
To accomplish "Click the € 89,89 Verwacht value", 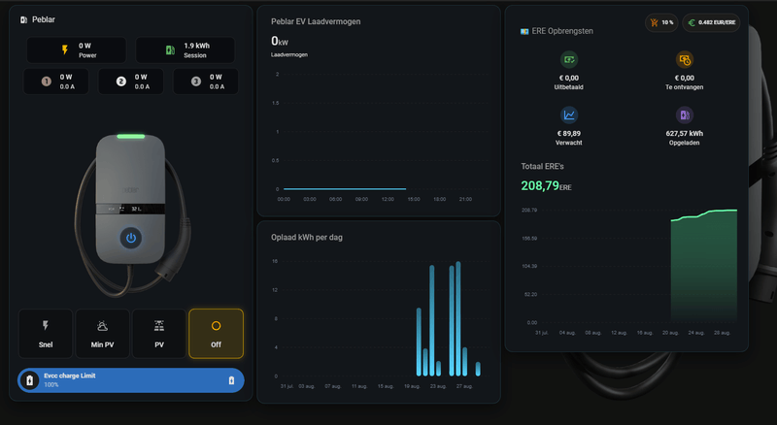I will 569,133.
